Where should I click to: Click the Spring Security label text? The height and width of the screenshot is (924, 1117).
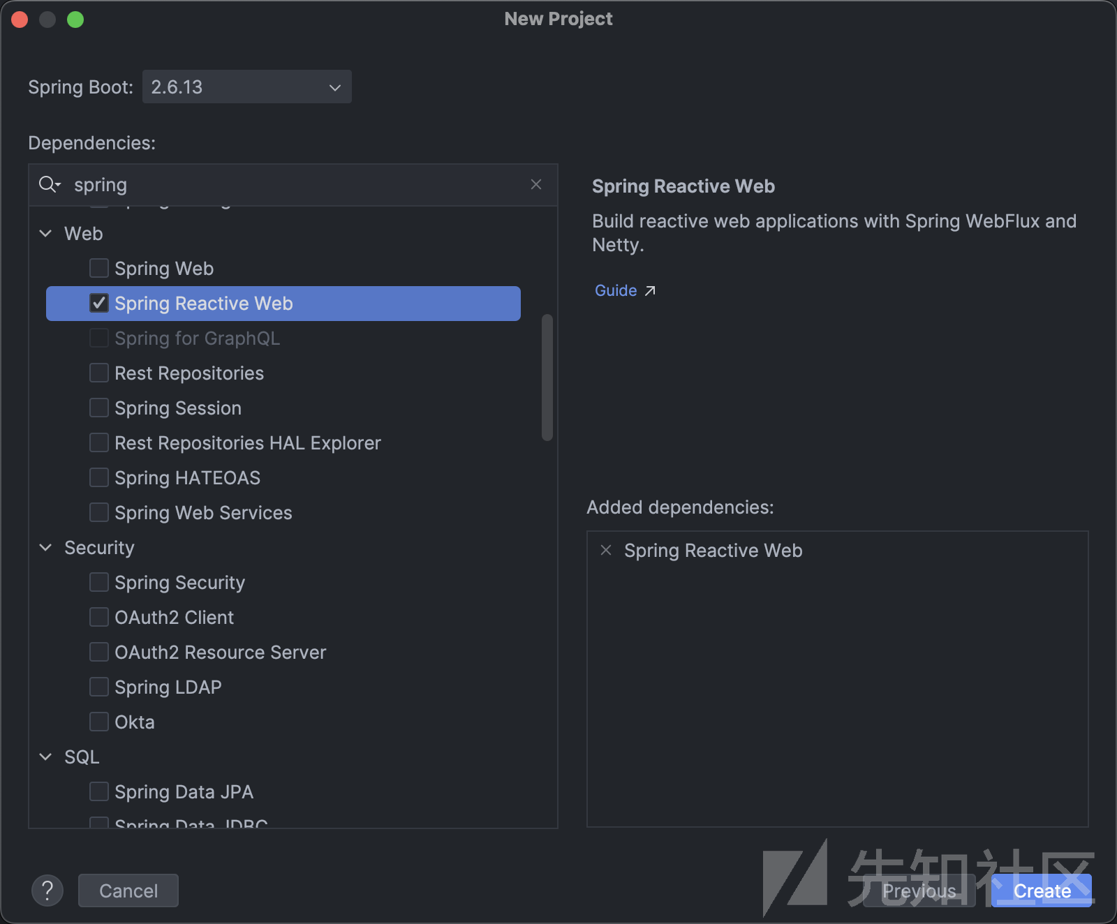180,583
